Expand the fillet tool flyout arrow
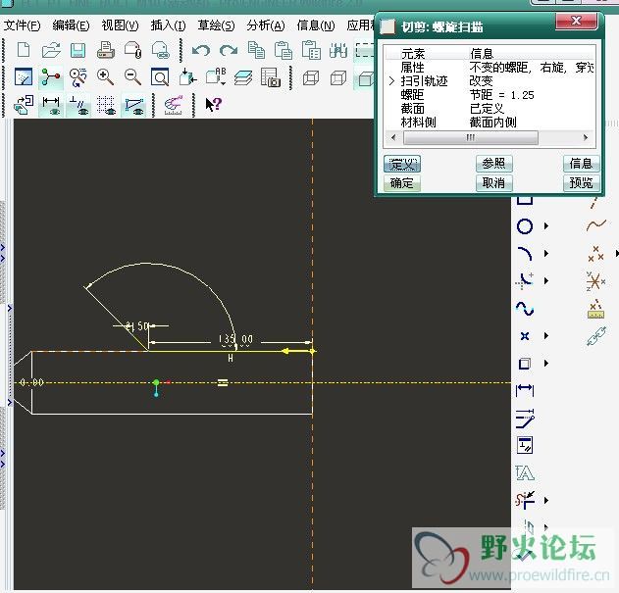The width and height of the screenshot is (619, 593). [546, 281]
